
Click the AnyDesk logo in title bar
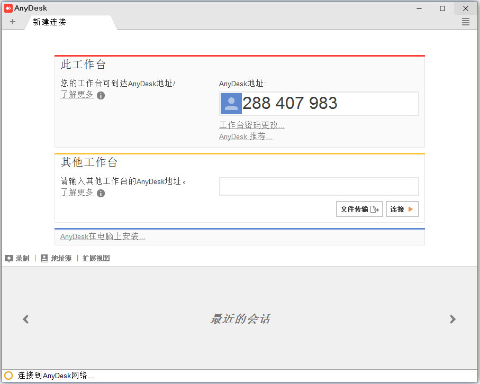pyautogui.click(x=8, y=8)
